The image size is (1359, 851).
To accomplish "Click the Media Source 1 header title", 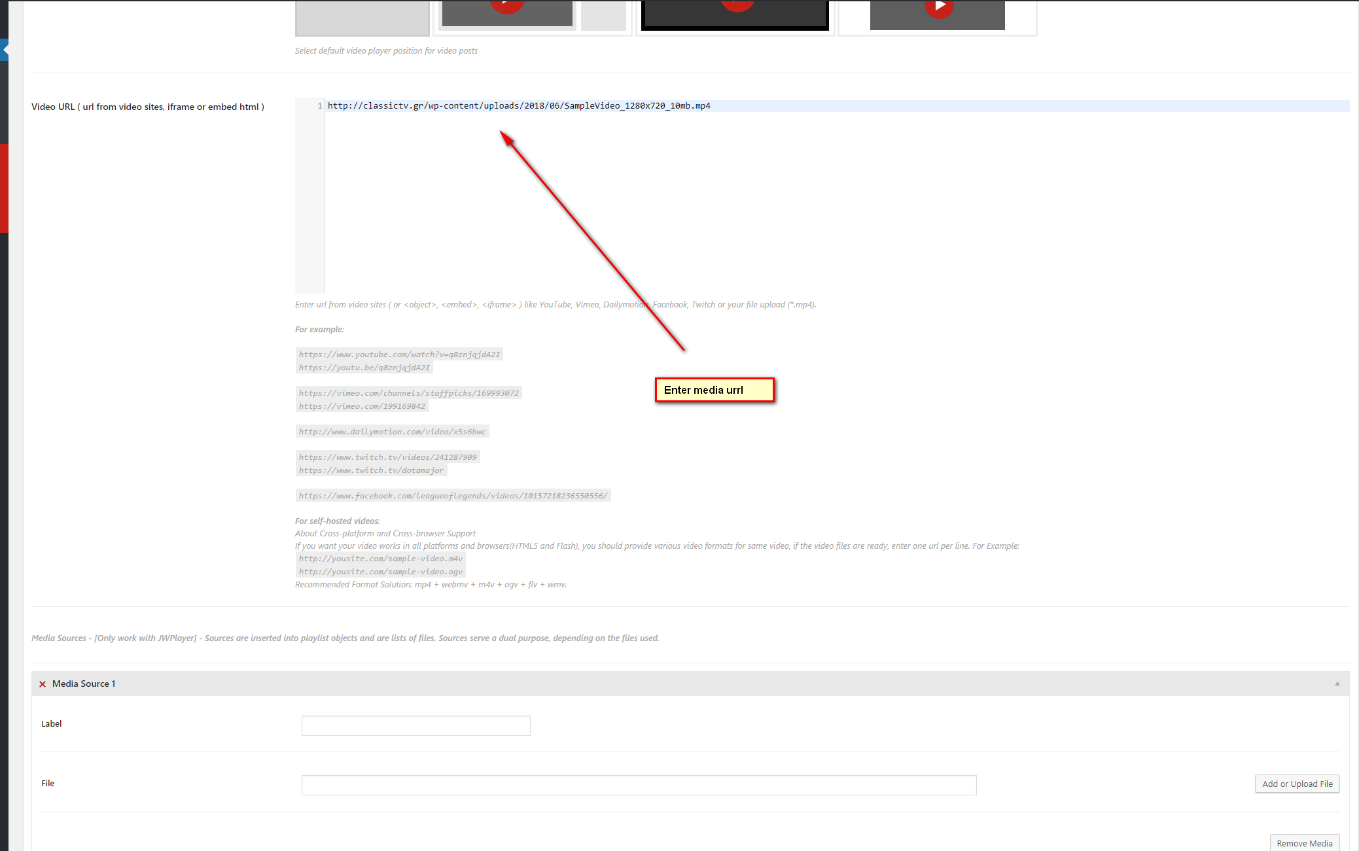I will point(84,684).
